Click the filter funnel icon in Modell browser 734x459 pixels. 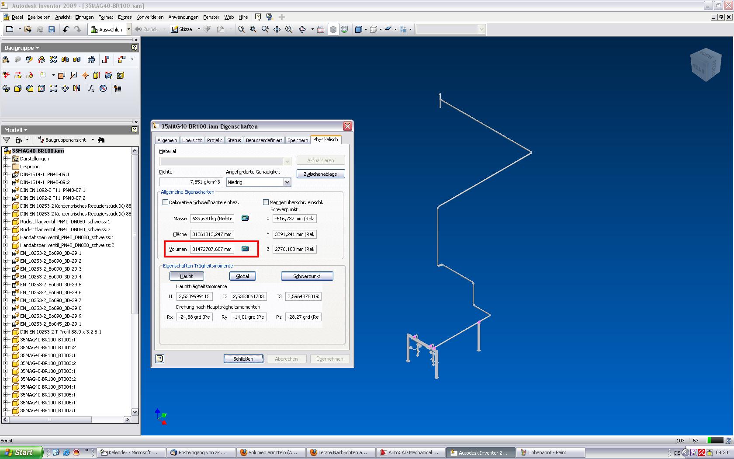pyautogui.click(x=7, y=140)
